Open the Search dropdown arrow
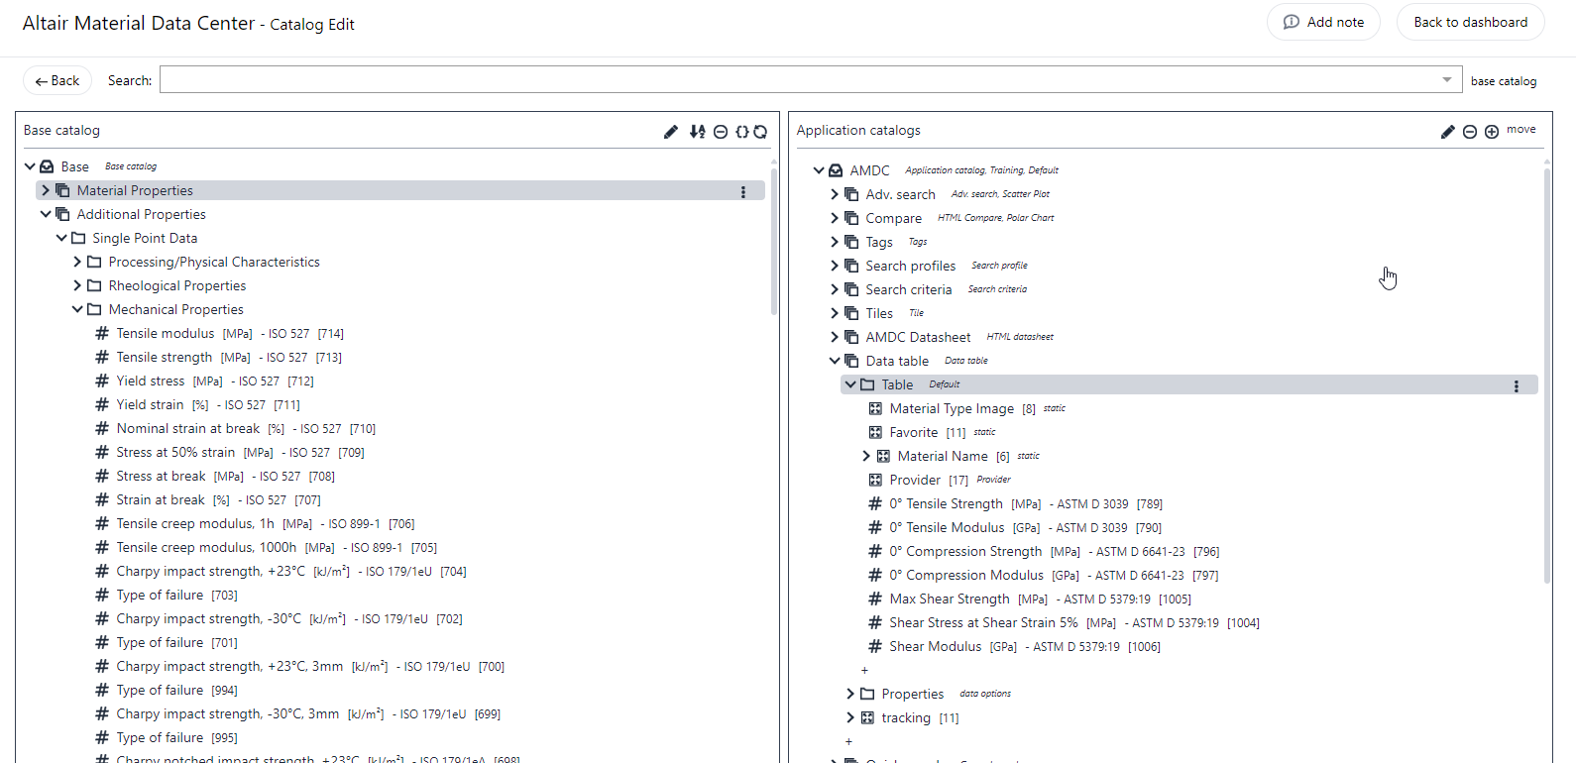The width and height of the screenshot is (1576, 763). point(1447,80)
